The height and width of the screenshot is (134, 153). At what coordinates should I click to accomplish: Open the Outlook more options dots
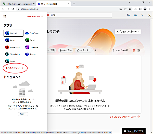pos(21,33)
